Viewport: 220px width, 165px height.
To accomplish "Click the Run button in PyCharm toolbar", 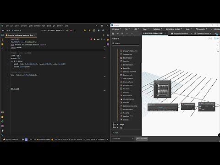I will coord(67,30).
